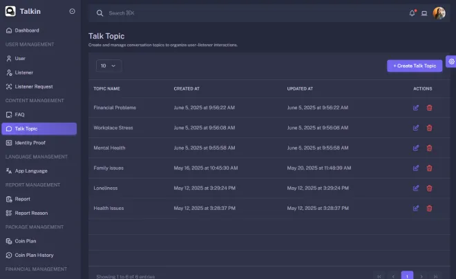Select the Financial Problems topic name

pos(115,108)
